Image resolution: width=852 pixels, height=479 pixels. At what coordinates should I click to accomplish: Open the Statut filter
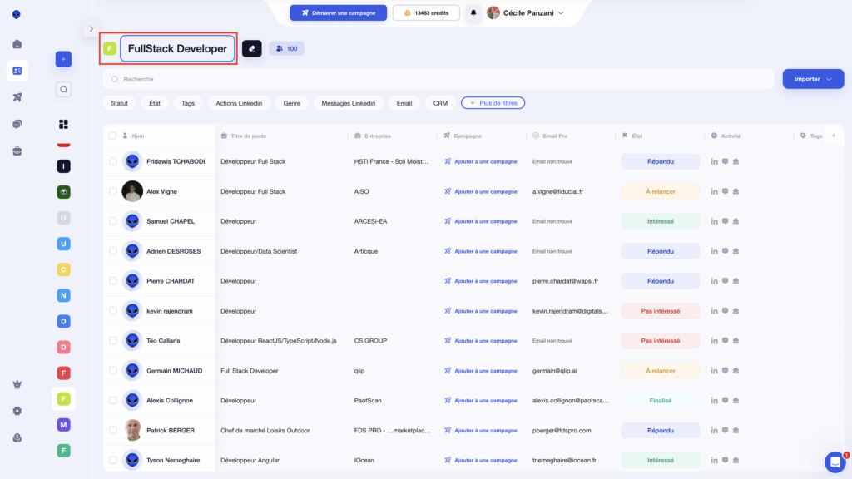click(x=120, y=103)
